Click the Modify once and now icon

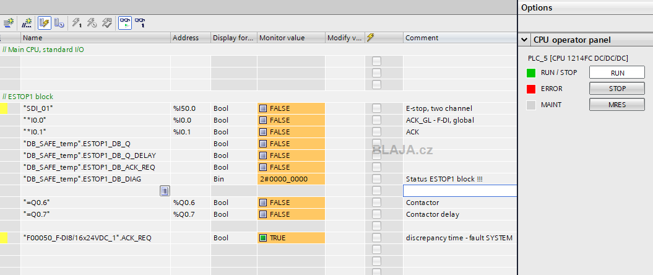coord(77,23)
